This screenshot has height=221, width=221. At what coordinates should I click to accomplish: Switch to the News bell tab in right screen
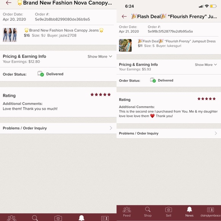pos(189,212)
